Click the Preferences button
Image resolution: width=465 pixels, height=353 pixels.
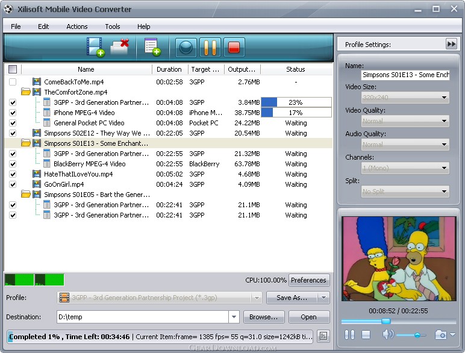click(309, 280)
